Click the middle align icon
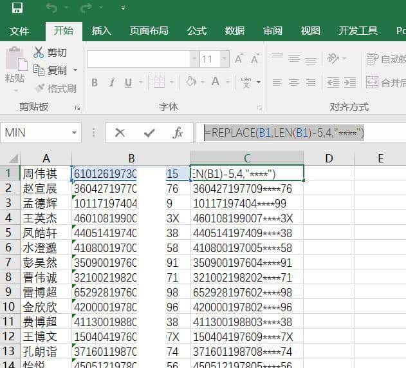The image size is (406, 368). pos(294,59)
